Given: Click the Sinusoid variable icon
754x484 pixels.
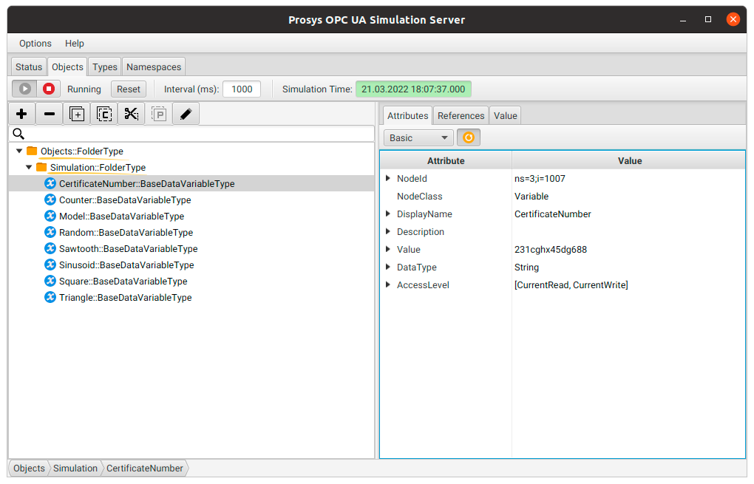Looking at the screenshot, I should pyautogui.click(x=50, y=265).
